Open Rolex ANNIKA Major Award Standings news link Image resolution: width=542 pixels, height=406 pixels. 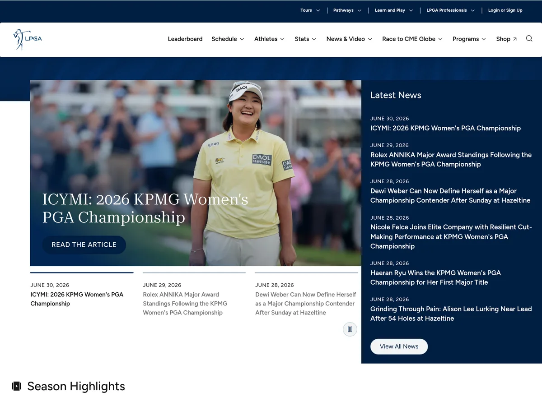451,160
